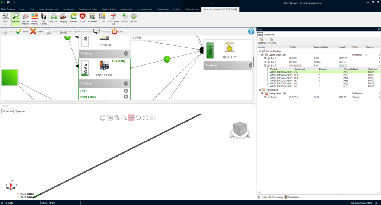The width and height of the screenshot is (381, 205).
Task: Remove the CUT tooling with X
Action: pyautogui.click(x=126, y=91)
